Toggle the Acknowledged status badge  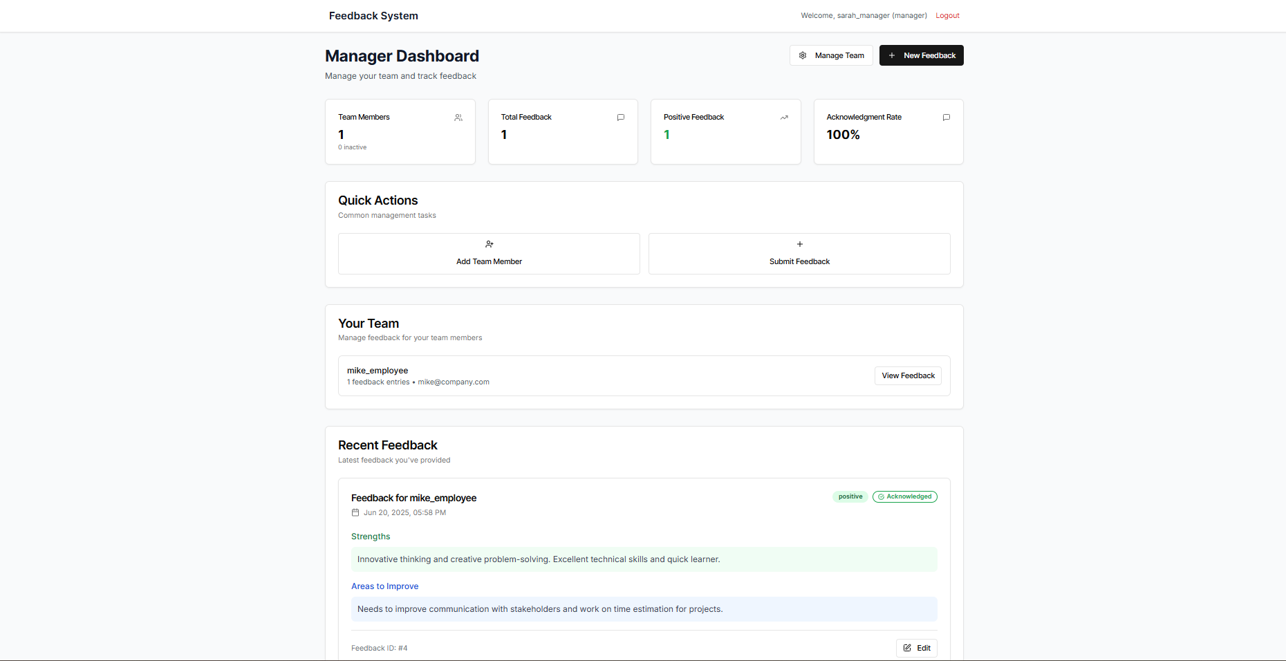pyautogui.click(x=904, y=496)
